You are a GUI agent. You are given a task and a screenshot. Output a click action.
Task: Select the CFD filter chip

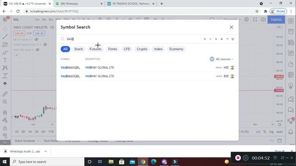point(127,49)
